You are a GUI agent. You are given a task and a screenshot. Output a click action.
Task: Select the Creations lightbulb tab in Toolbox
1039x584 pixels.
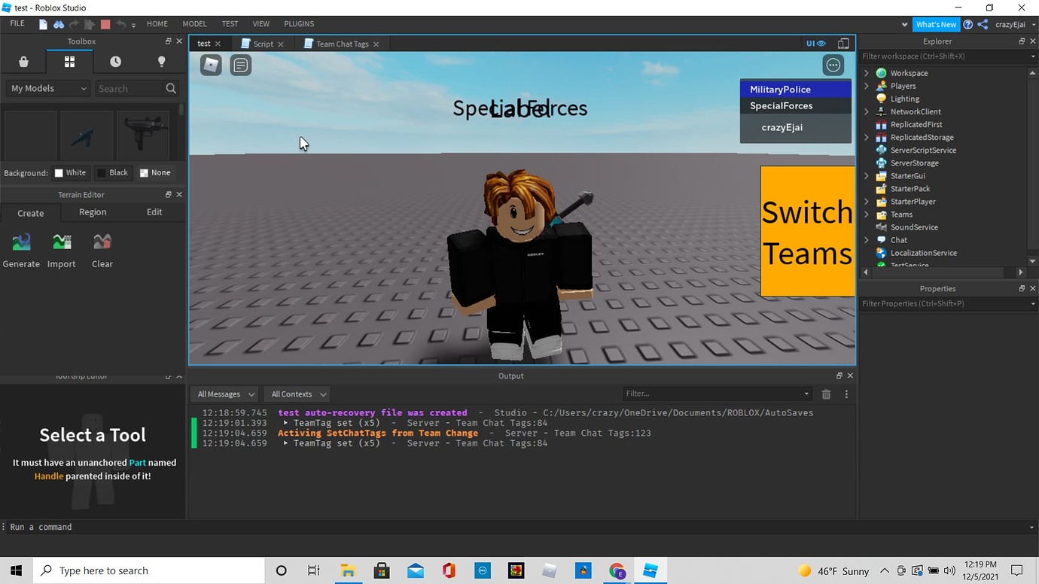click(x=161, y=62)
